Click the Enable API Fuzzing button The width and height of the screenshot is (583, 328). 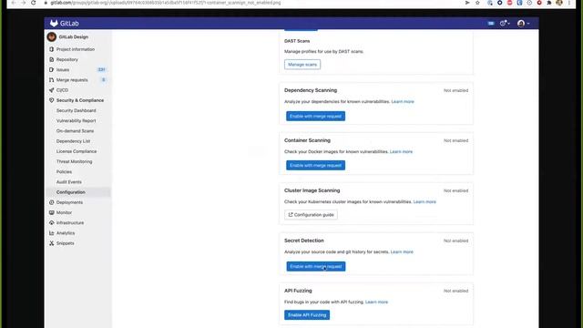tap(307, 315)
